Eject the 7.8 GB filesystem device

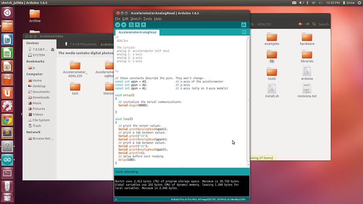52,49
